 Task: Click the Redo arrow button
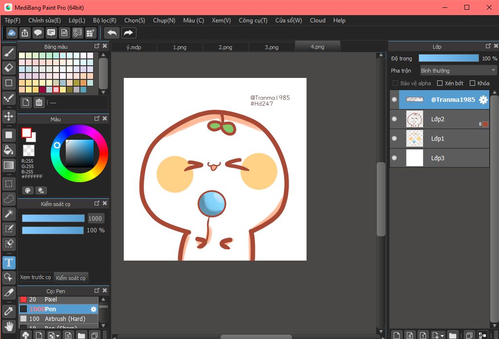pos(128,33)
